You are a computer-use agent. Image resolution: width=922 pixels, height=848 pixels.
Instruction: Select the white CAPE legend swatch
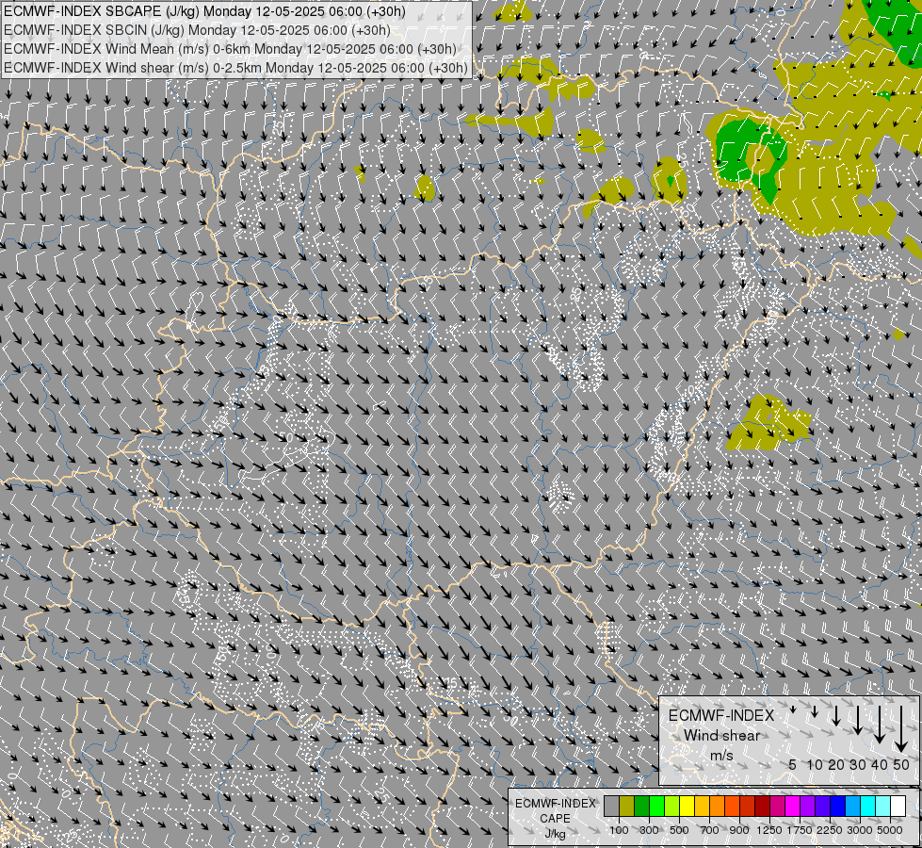pos(898,806)
